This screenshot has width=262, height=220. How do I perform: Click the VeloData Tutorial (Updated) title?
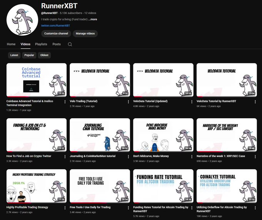150,101
